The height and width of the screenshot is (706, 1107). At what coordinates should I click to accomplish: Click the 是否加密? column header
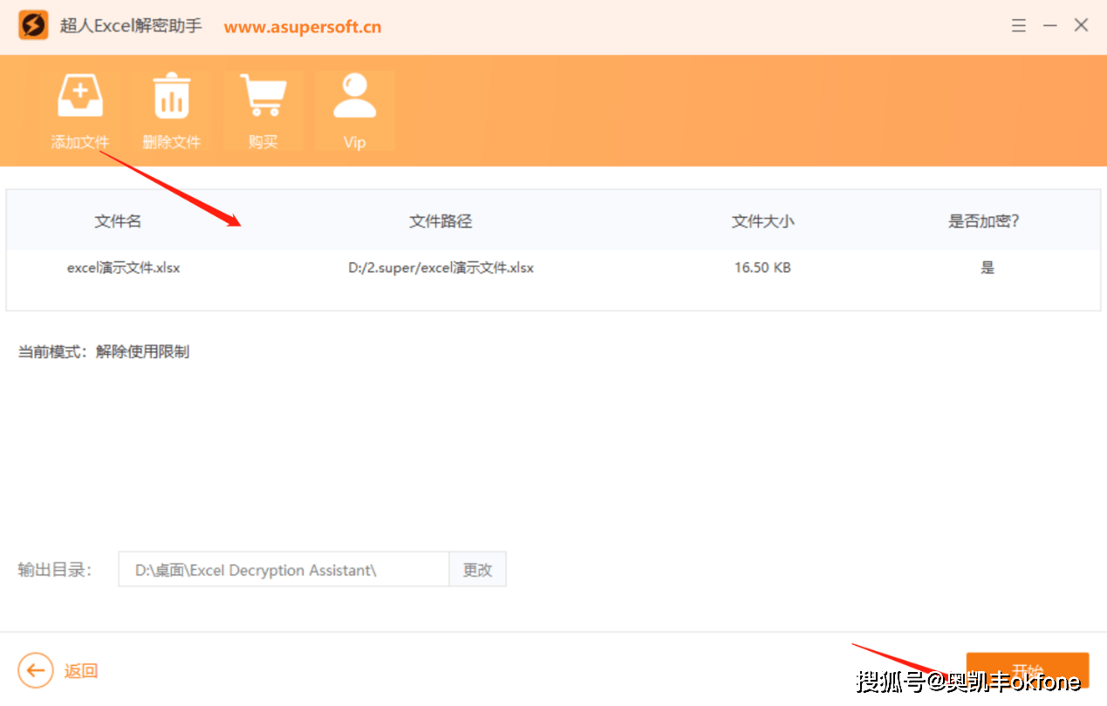tap(984, 221)
